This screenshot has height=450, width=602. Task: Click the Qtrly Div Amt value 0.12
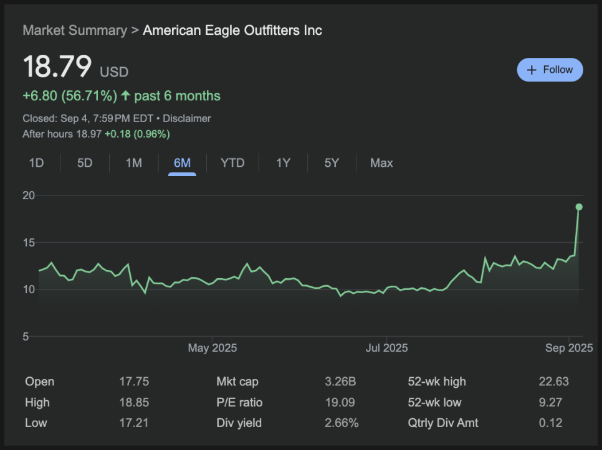[x=550, y=423]
